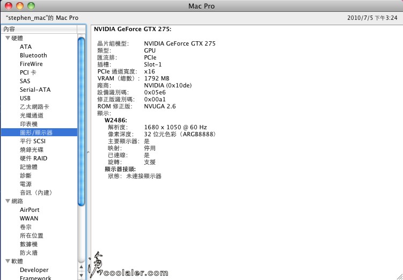
Task: Click the VRAM value 1792 MB
Action: [x=157, y=78]
